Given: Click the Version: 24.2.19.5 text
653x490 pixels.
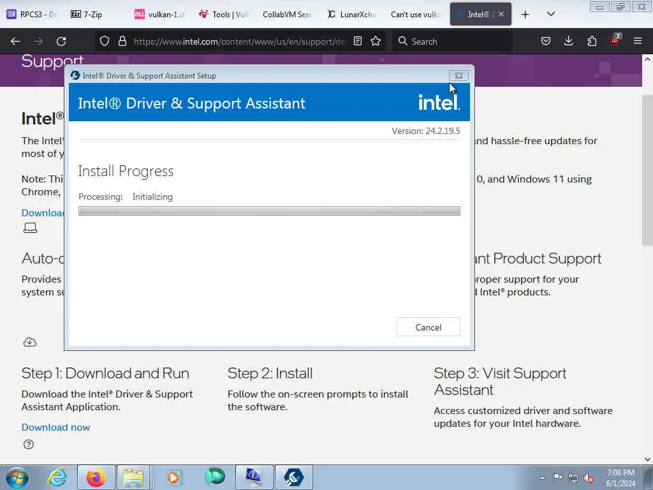Looking at the screenshot, I should [425, 131].
